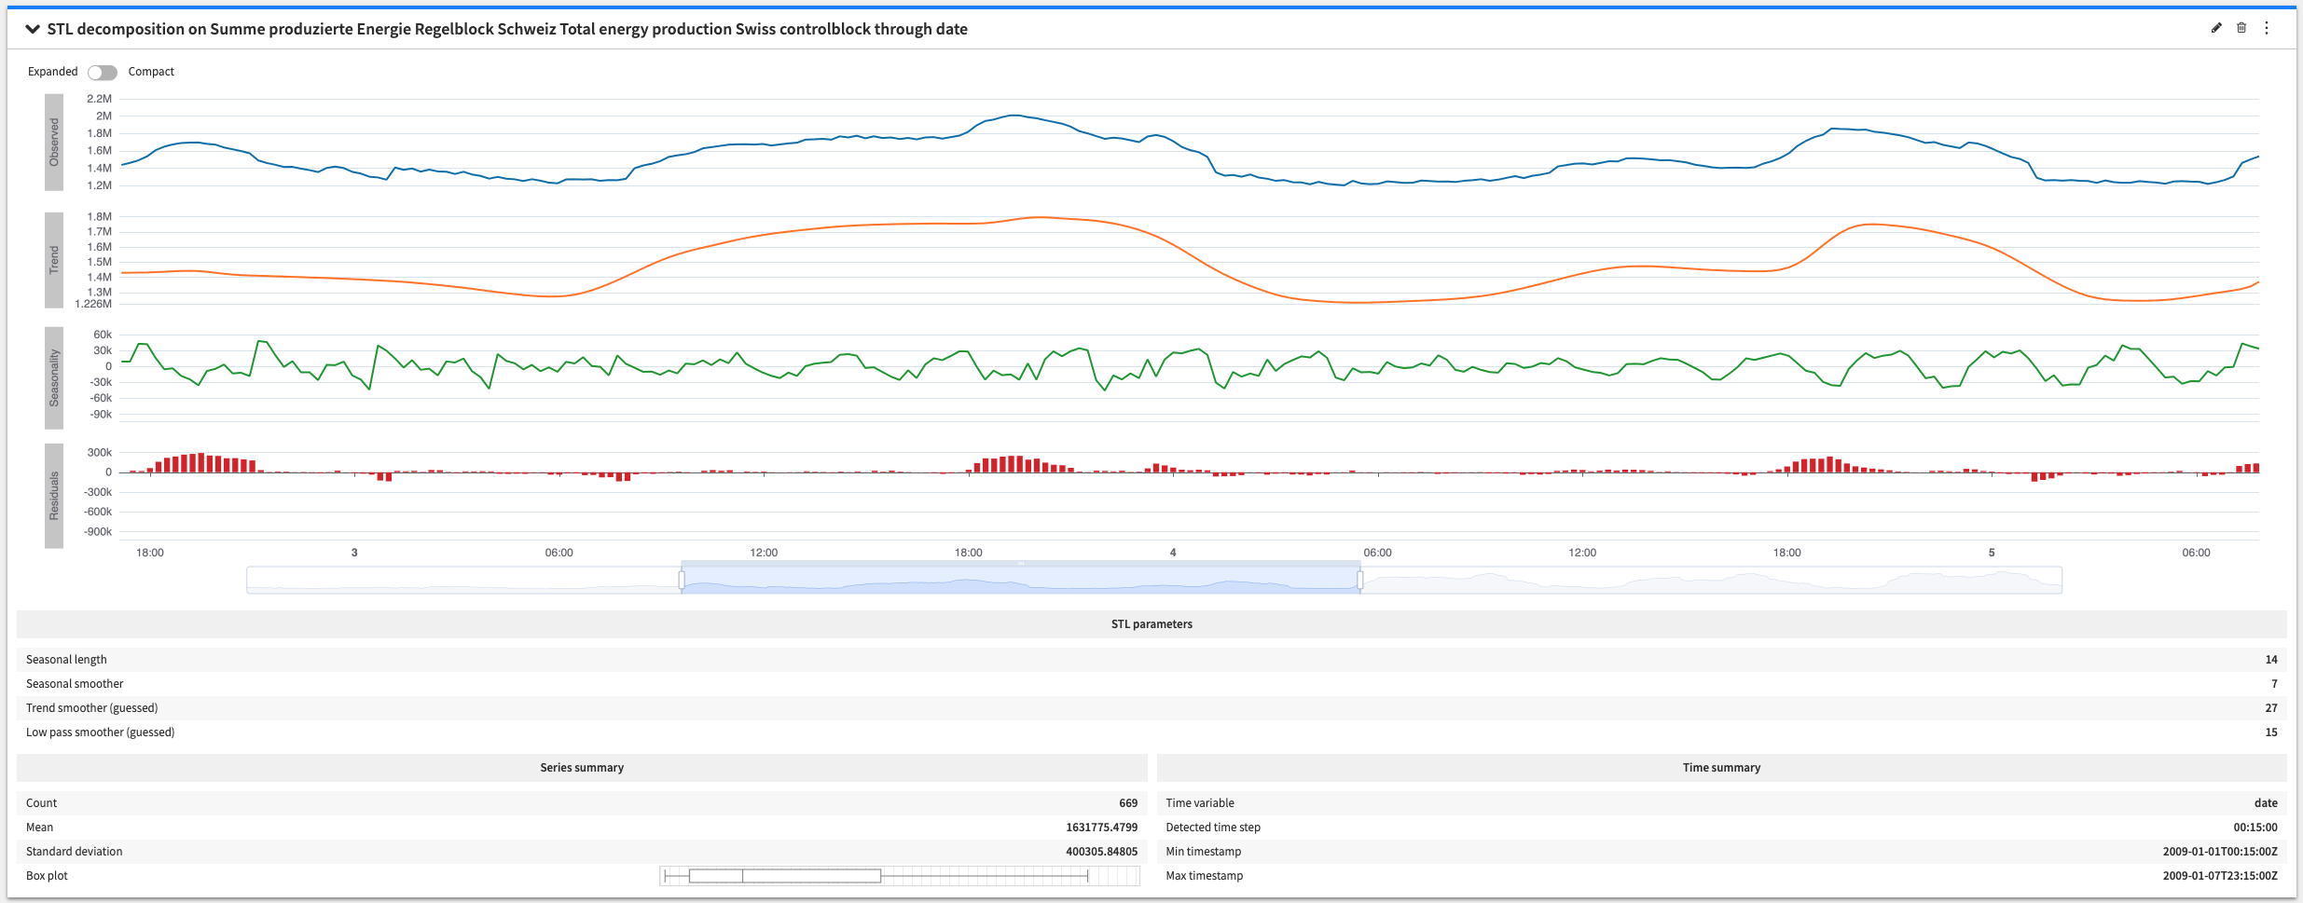Viewport: 2303px width, 903px height.
Task: Collapse the STL decomposition card chevron
Action: tap(33, 29)
